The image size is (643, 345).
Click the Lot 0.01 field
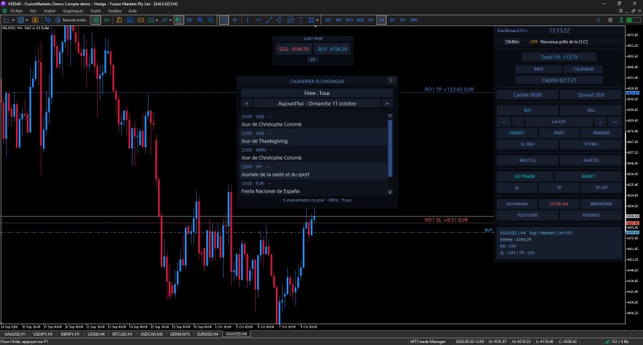559,122
